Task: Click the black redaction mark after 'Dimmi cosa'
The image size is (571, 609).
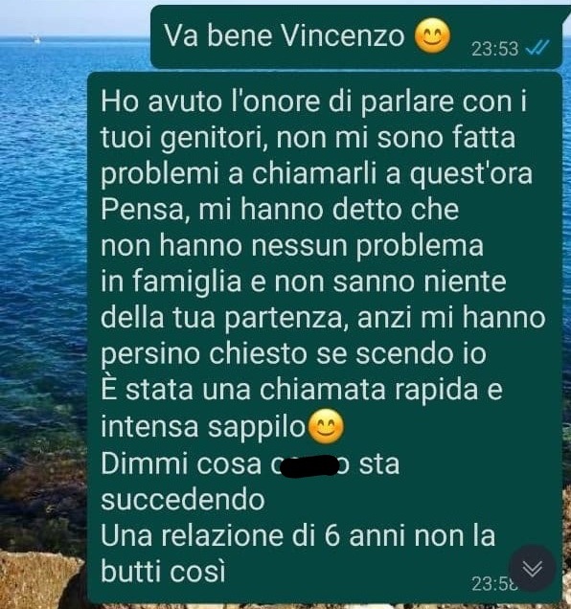Action: (309, 465)
